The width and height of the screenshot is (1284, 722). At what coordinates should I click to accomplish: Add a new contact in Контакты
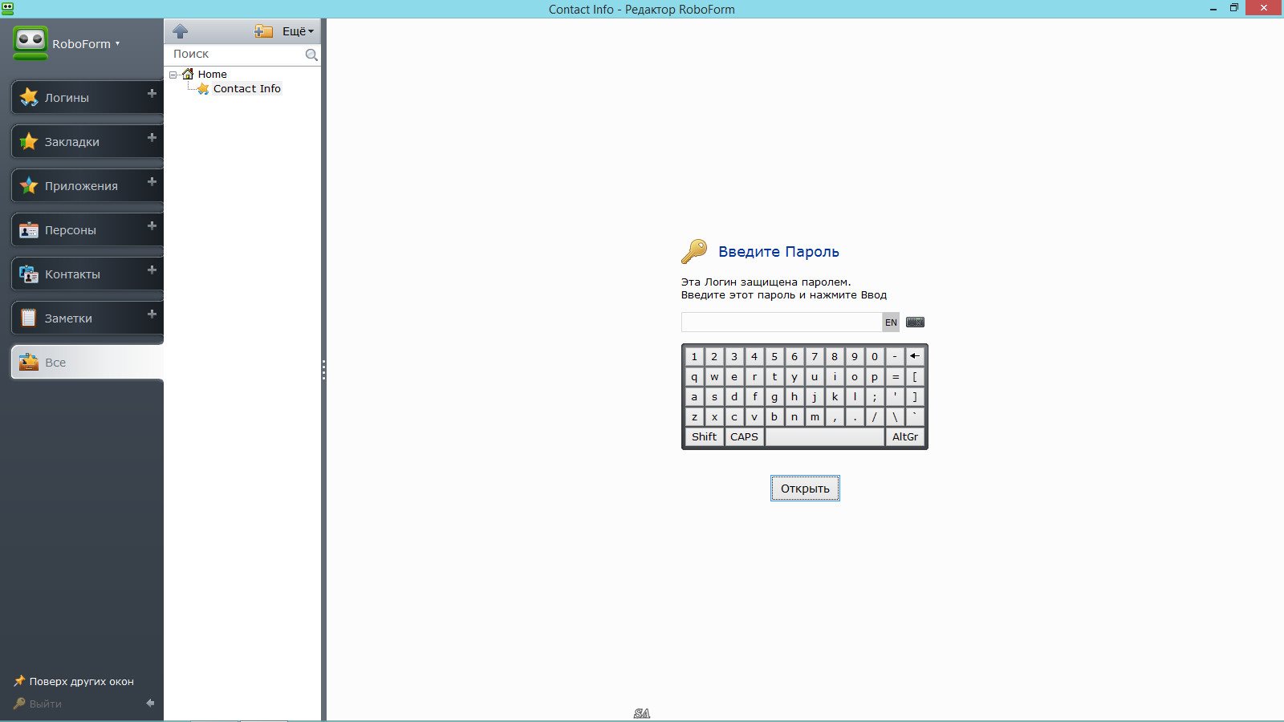tap(152, 270)
